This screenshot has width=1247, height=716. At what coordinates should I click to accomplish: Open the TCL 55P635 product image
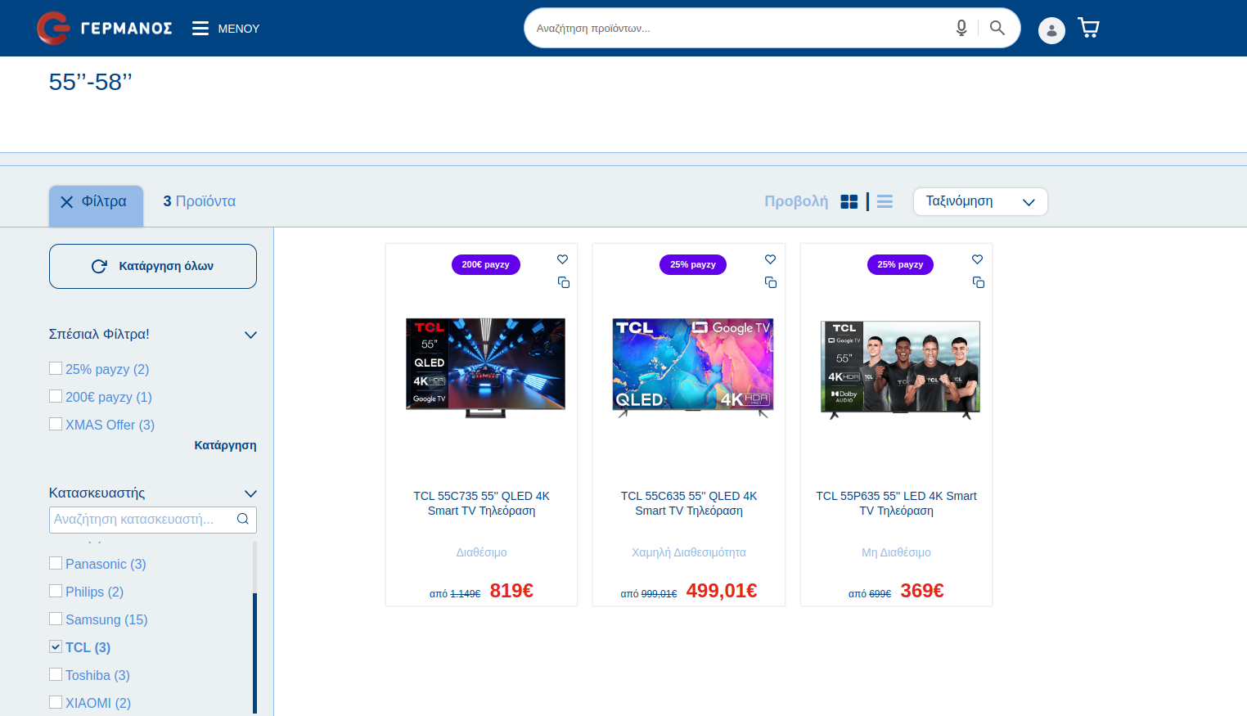(900, 369)
